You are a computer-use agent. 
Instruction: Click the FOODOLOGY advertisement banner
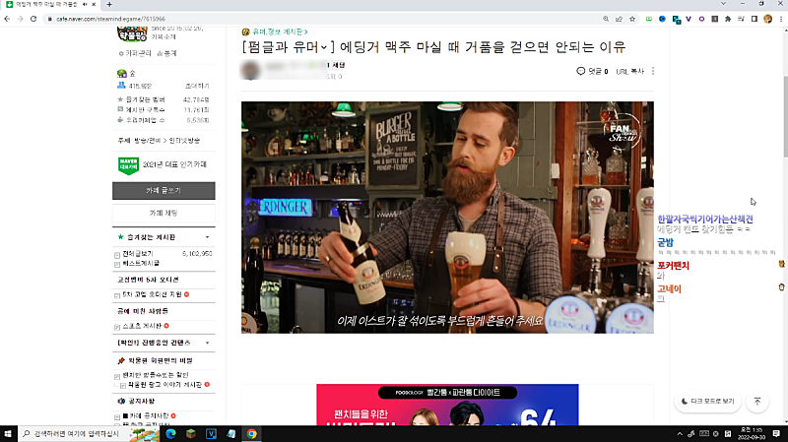coord(447,405)
